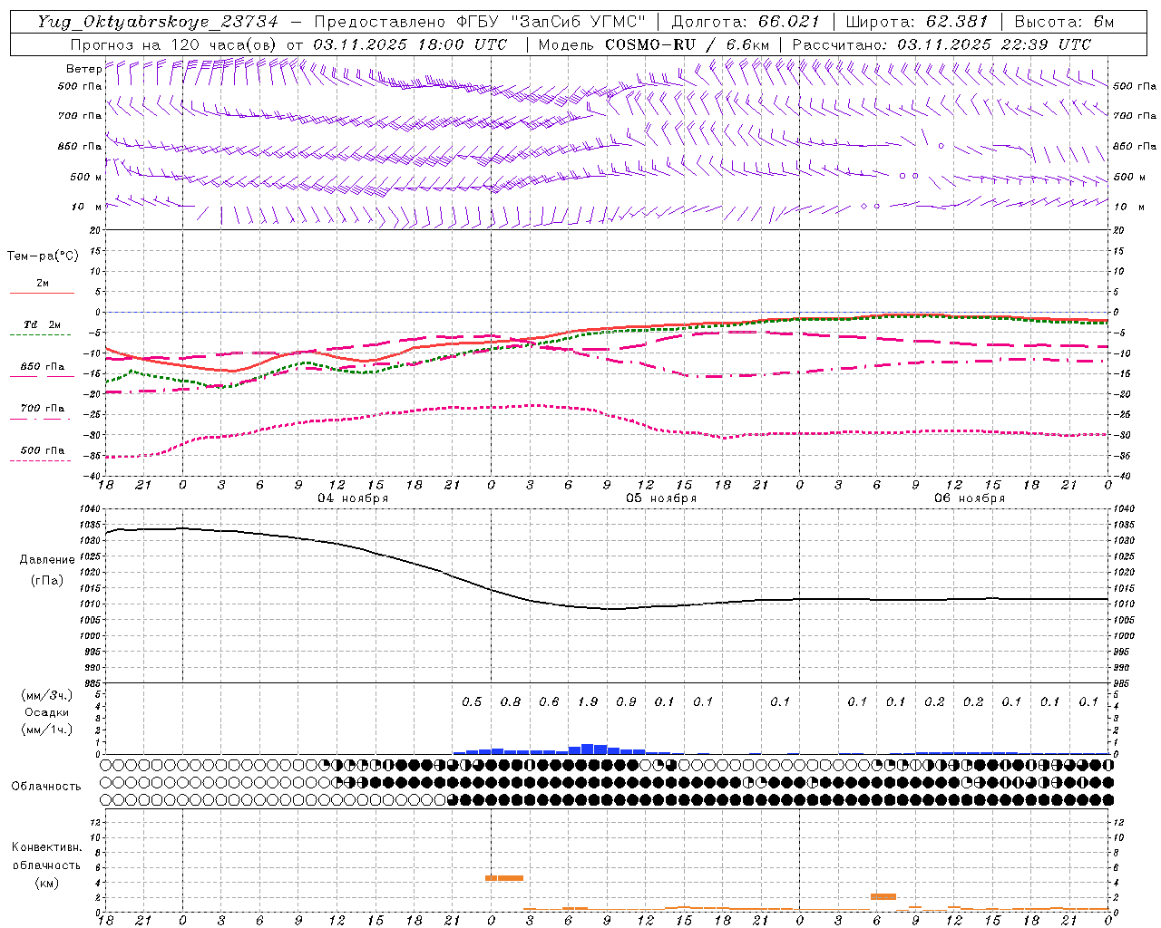Click the orange convective bar near 6h on 06 ноября
Viewport: 1161px width, 928px height.
(x=883, y=896)
